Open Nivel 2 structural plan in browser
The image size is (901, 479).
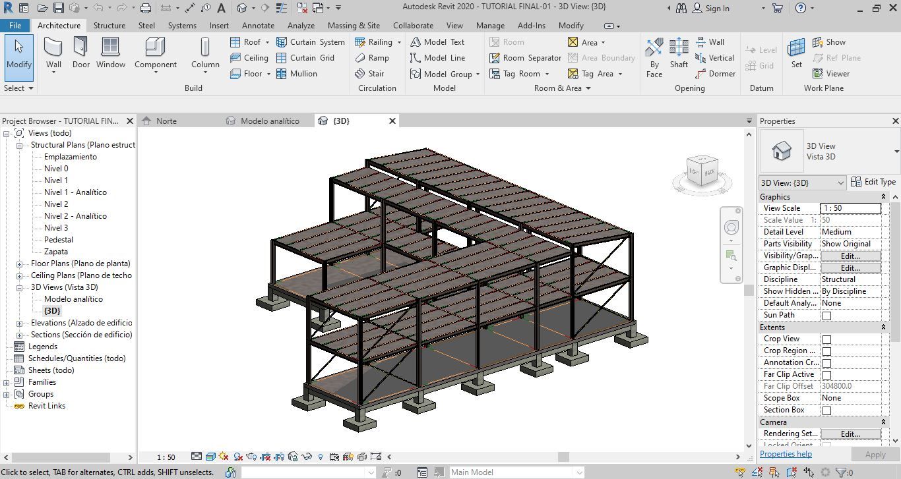tap(56, 204)
